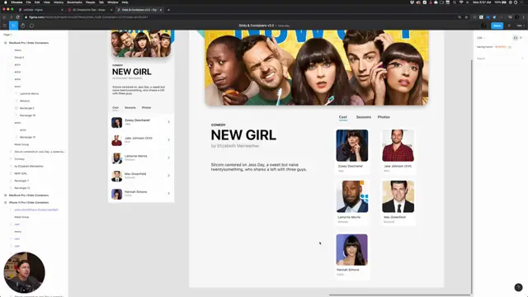528x297 pixels.
Task: Select Lamorne Morris layer in layers panel
Action: pyautogui.click(x=30, y=93)
